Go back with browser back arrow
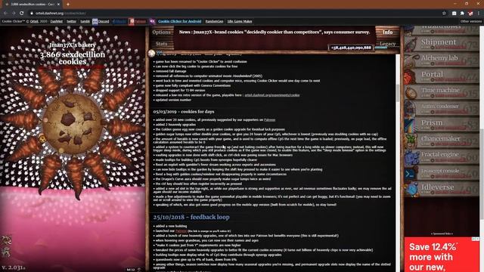Screen dimensions: 484x272 click(x=5, y=14)
